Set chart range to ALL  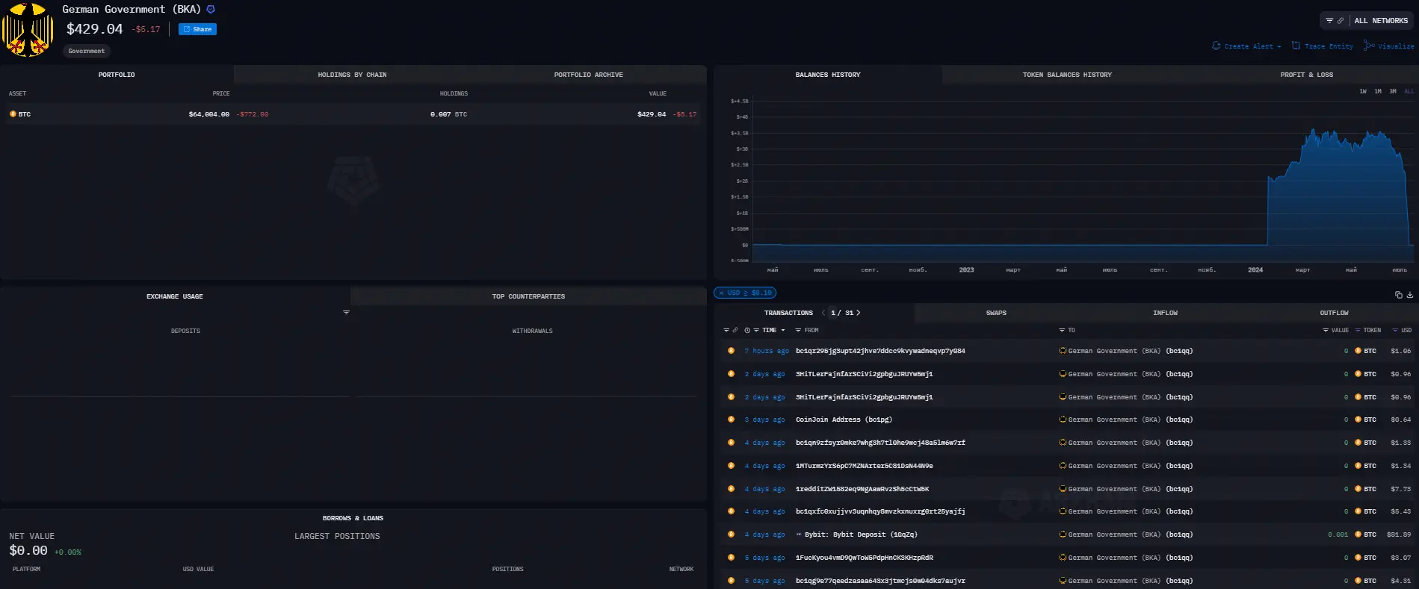click(x=1409, y=92)
